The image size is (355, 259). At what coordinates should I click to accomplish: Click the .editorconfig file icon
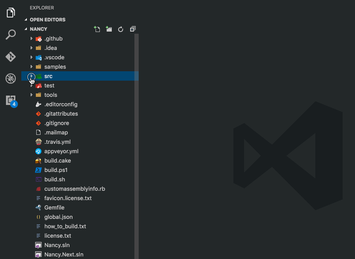coord(38,105)
